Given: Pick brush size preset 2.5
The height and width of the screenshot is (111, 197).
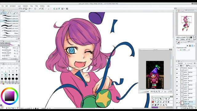Looking at the screenshot, I should click(x=17, y=67).
